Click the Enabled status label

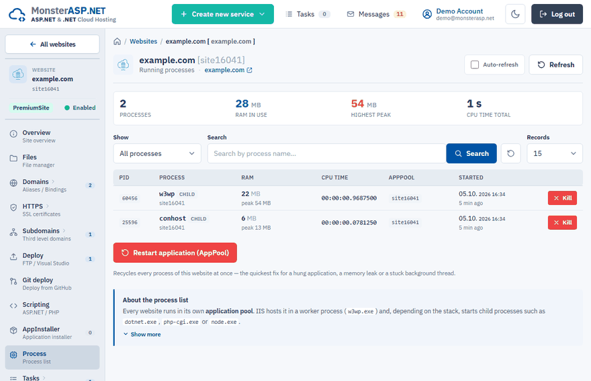pos(80,108)
